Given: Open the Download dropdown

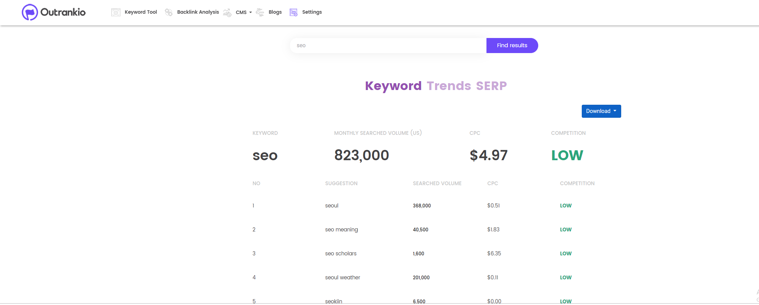Looking at the screenshot, I should 601,111.
